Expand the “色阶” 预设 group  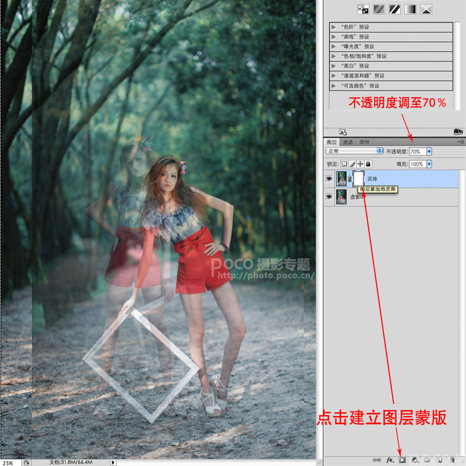click(334, 27)
